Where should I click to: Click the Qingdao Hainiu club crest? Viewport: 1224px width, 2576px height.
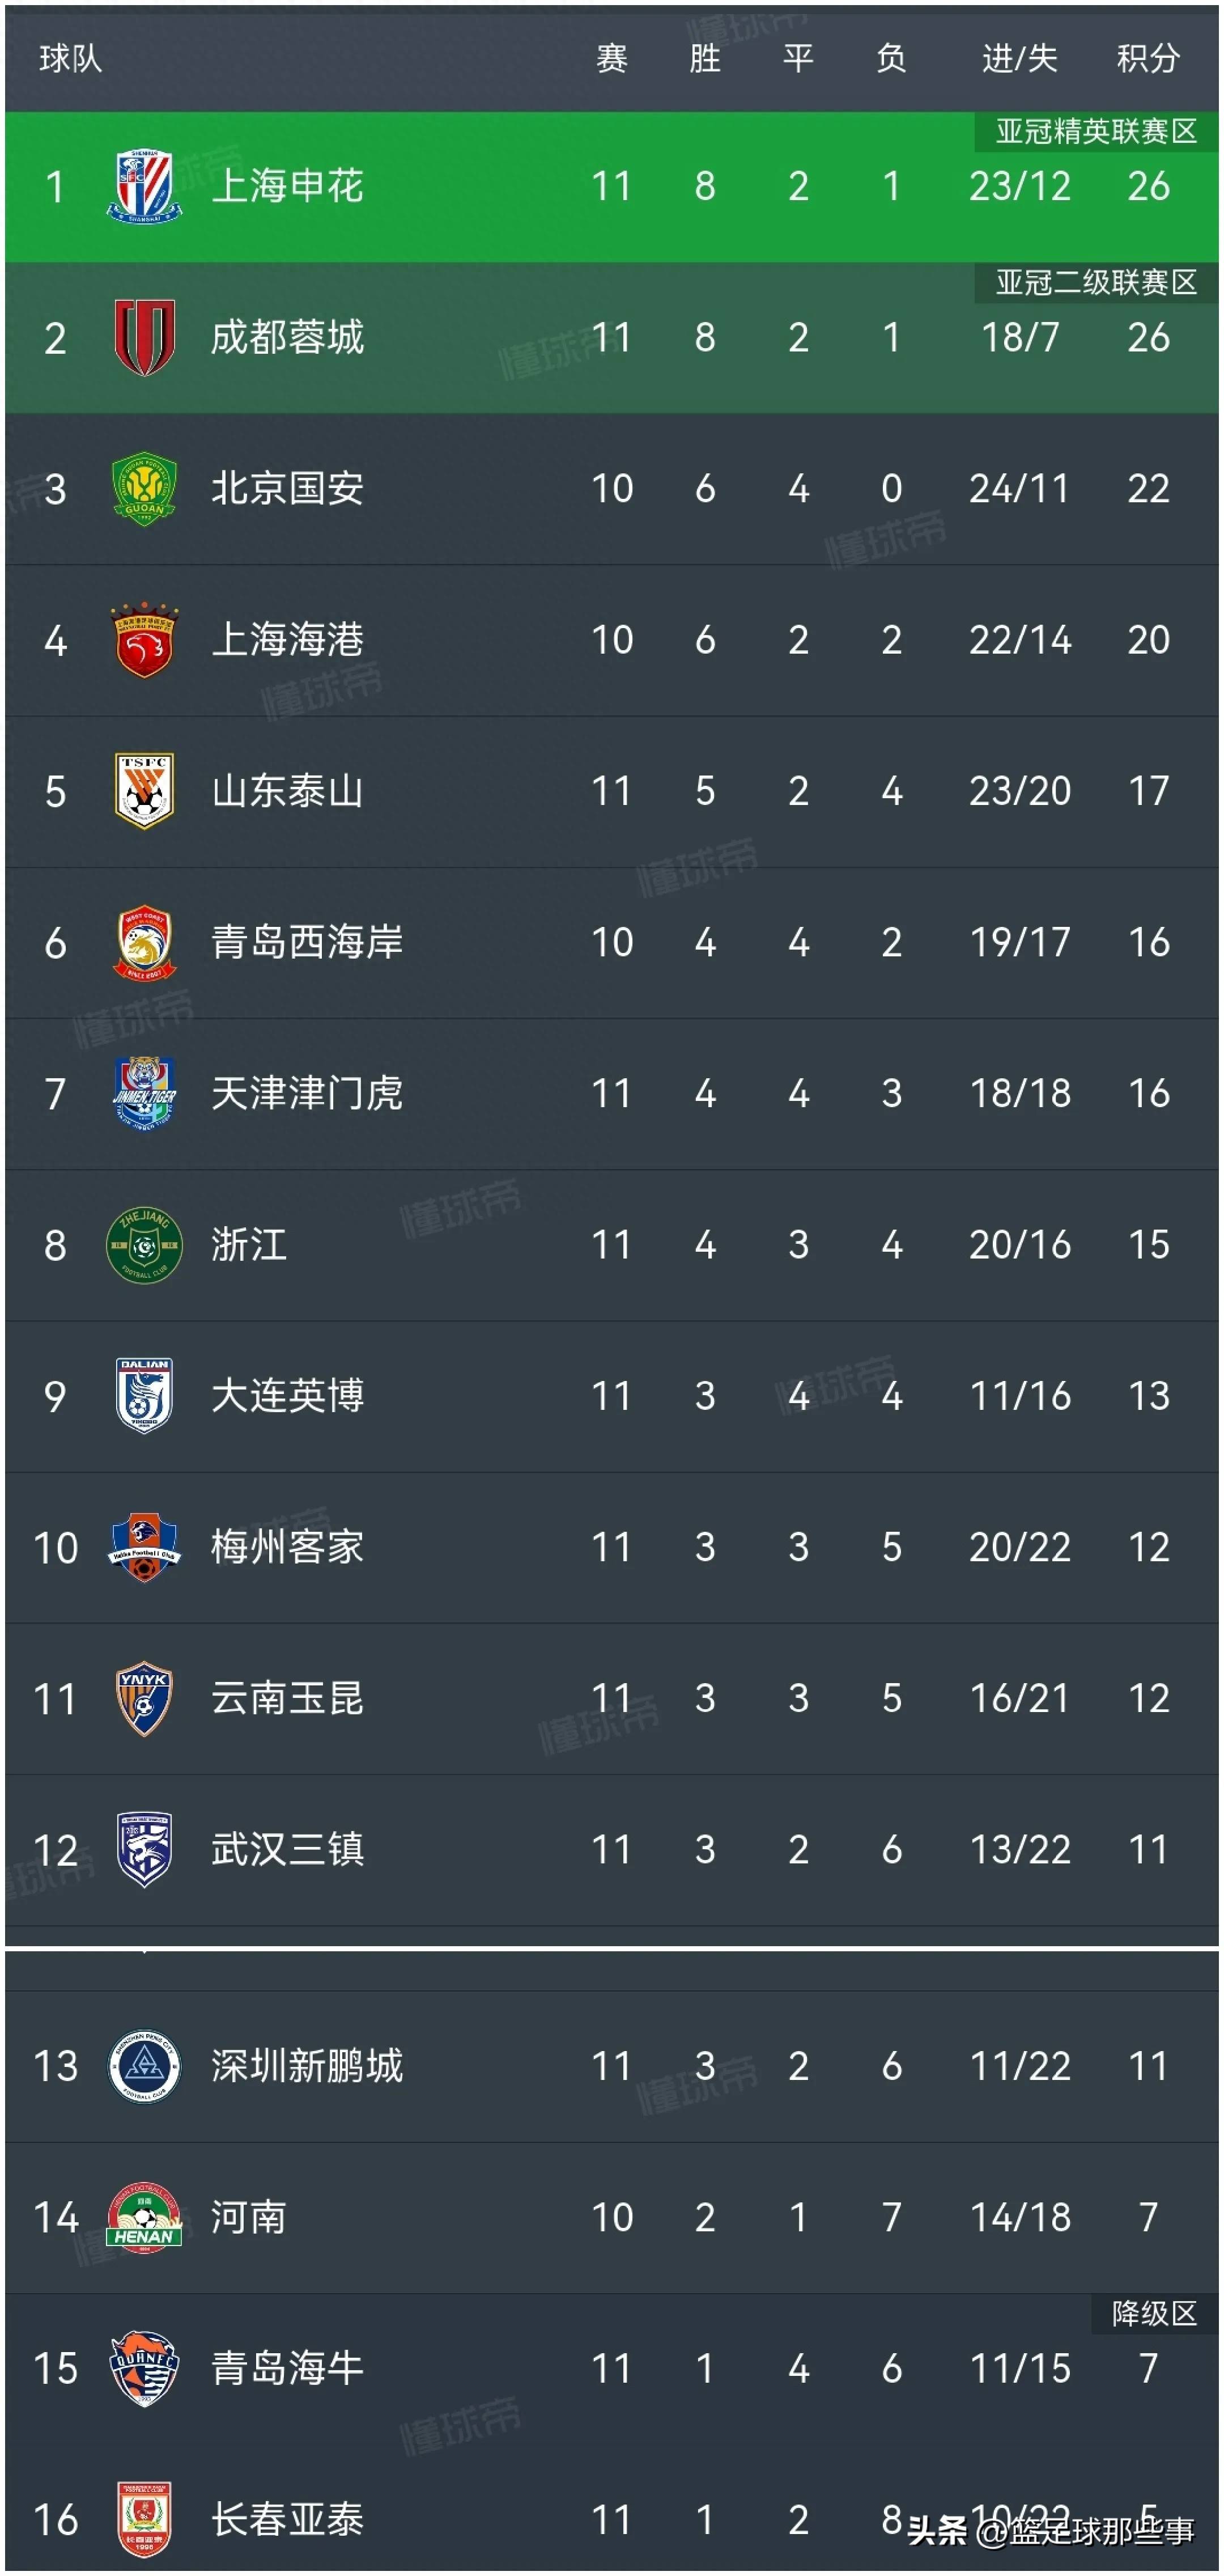(144, 2368)
